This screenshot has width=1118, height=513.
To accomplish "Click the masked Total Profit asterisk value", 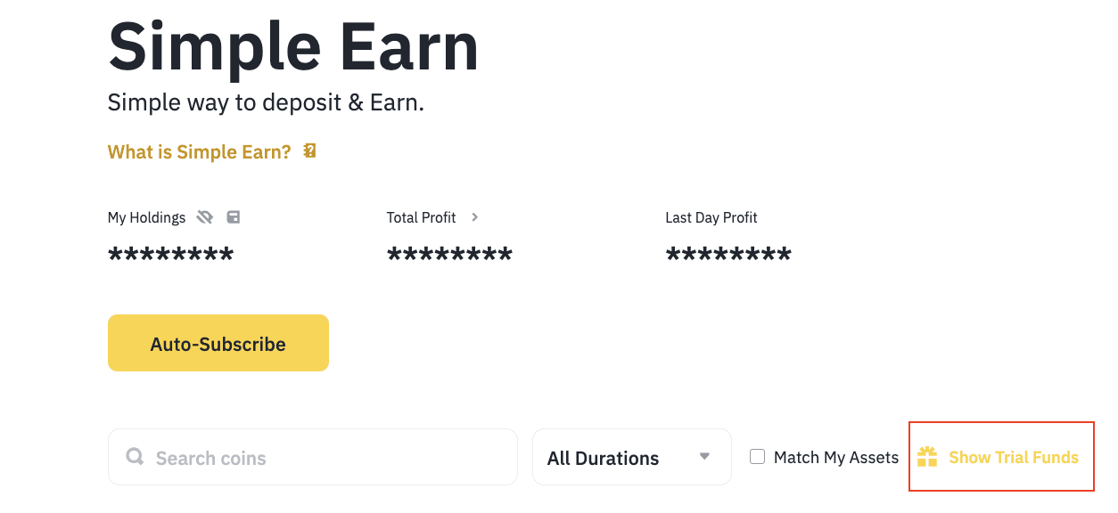I will 449,256.
